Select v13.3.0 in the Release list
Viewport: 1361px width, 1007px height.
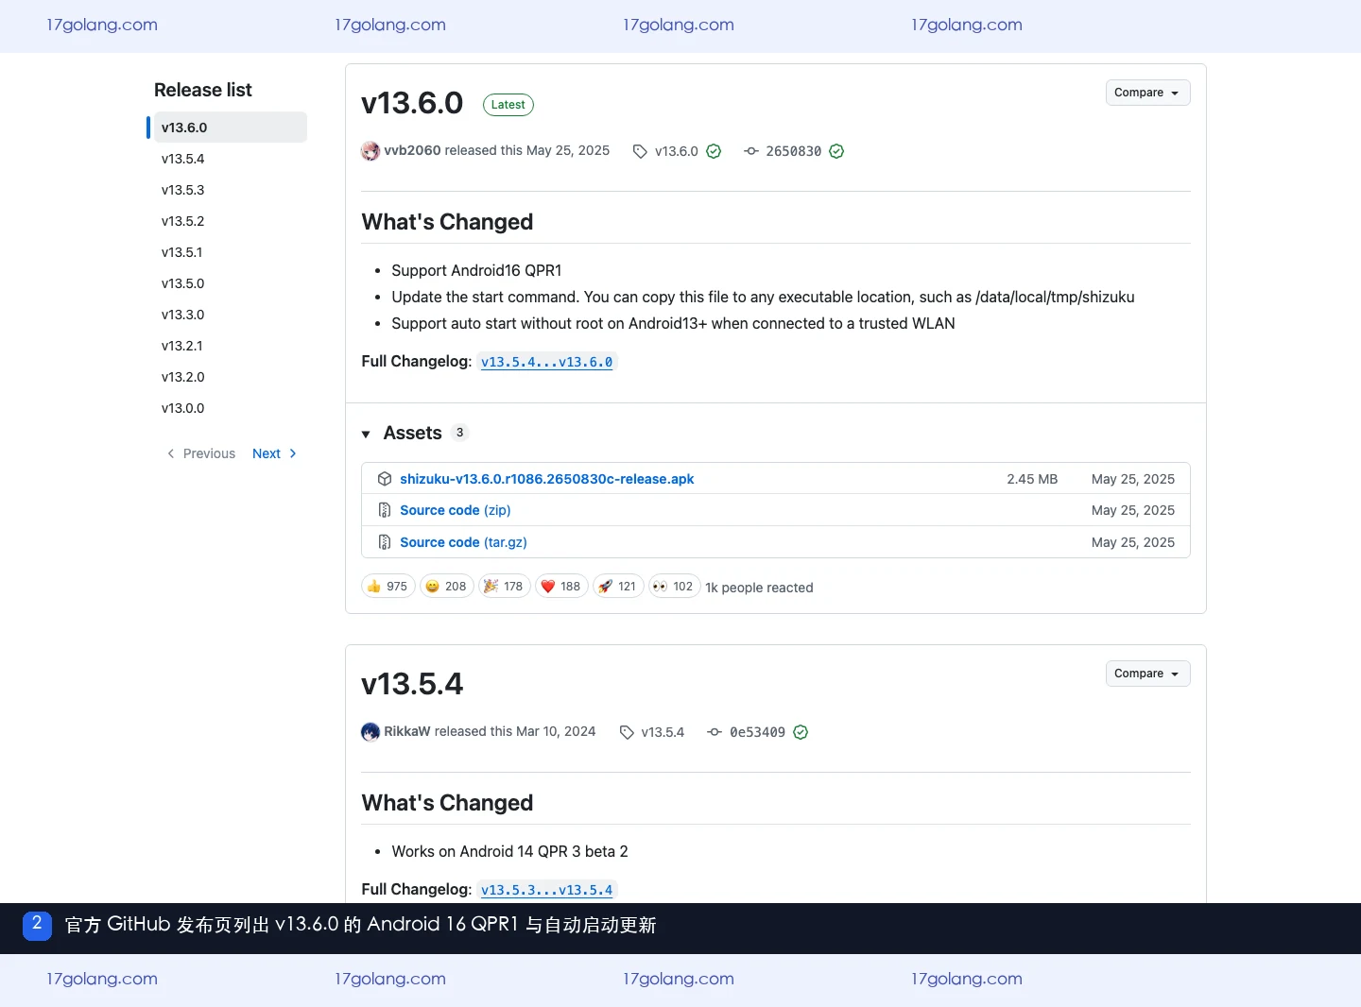coord(231,315)
